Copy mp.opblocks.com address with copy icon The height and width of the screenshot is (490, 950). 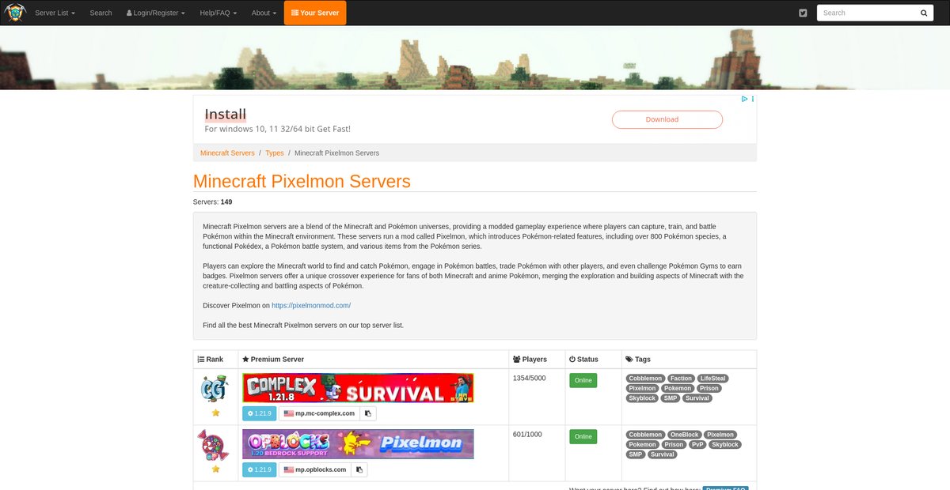(359, 469)
